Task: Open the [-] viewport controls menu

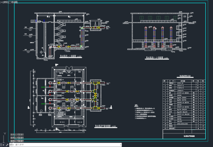Action: click(2, 2)
